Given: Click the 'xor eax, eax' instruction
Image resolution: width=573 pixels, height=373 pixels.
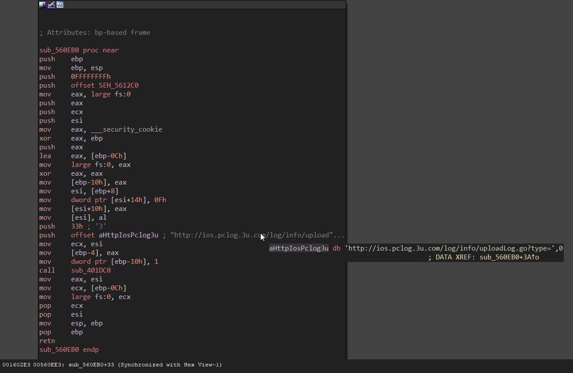Looking at the screenshot, I should (71, 174).
